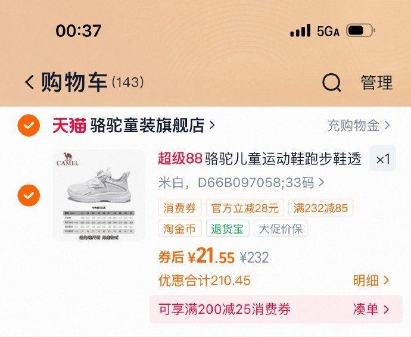Tap the battery status icon

tap(361, 31)
